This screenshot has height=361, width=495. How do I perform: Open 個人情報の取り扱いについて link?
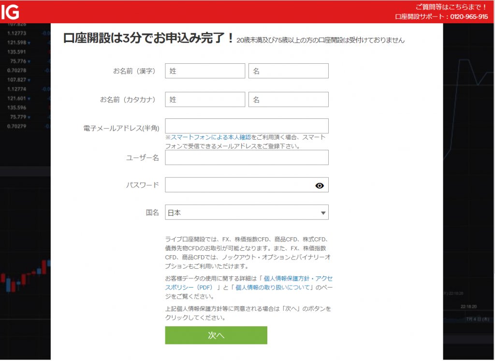click(x=273, y=288)
